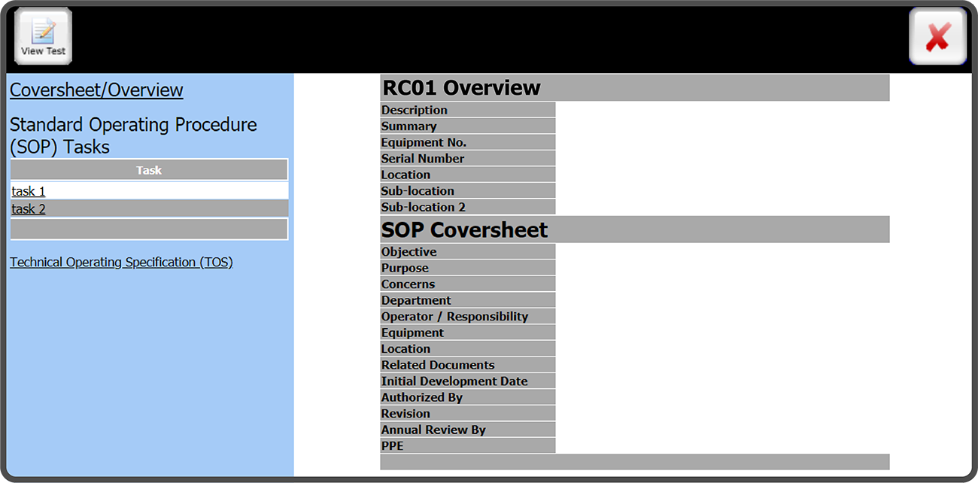Viewport: 978px width, 483px height.
Task: Open the Technical Operating Specification (TOS) link
Action: click(x=121, y=262)
